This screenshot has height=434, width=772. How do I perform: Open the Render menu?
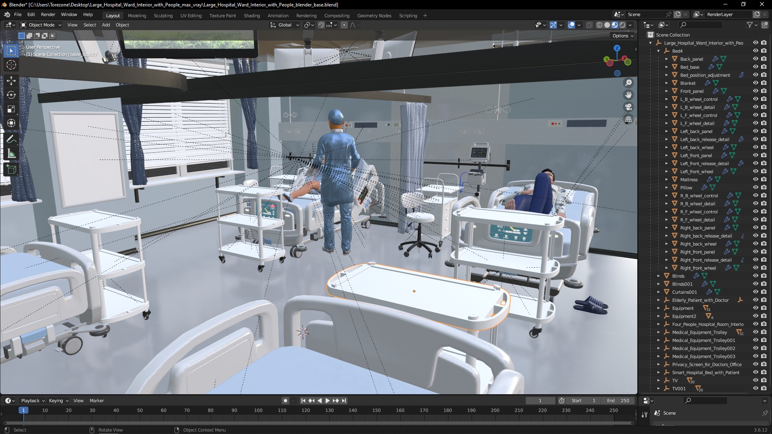tap(48, 14)
